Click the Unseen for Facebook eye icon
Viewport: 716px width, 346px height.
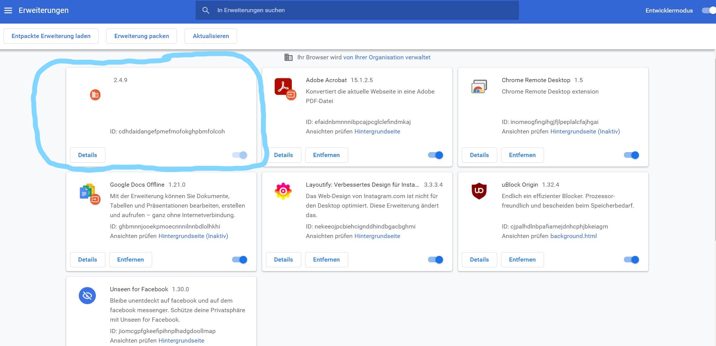[x=87, y=295]
